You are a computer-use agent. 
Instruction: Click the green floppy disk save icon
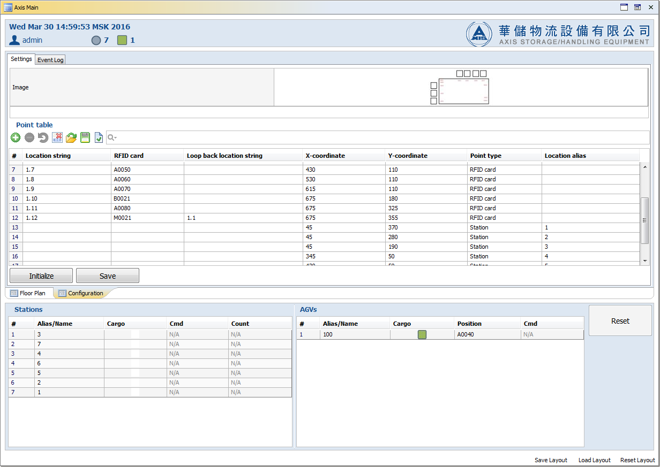pyautogui.click(x=85, y=137)
